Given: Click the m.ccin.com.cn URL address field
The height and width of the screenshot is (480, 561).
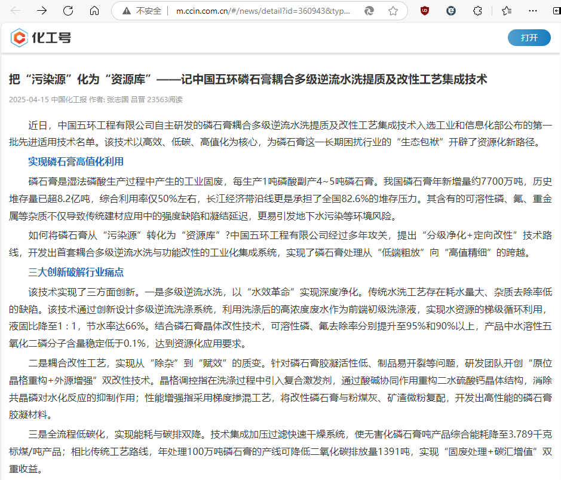Looking at the screenshot, I should [x=263, y=11].
